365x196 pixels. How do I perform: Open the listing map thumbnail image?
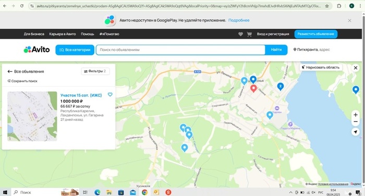[x=32, y=116]
